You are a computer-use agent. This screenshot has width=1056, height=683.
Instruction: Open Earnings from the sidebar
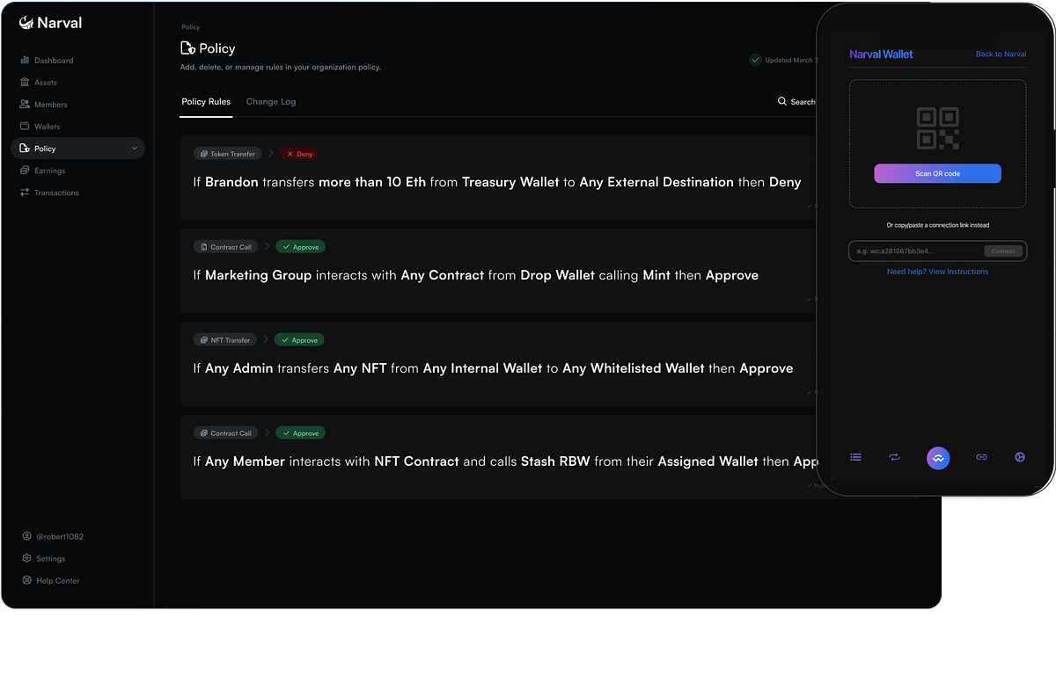pyautogui.click(x=42, y=171)
